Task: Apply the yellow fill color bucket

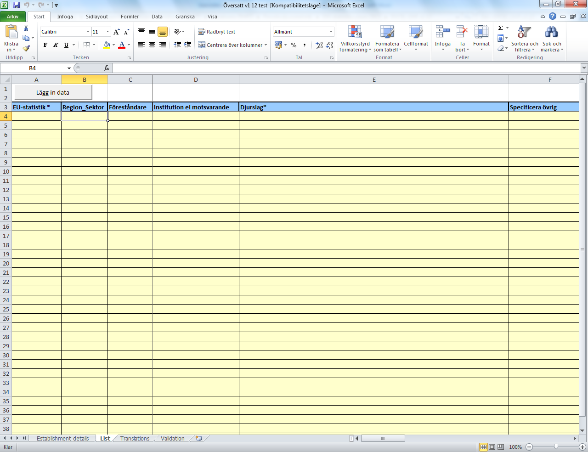Action: point(107,45)
